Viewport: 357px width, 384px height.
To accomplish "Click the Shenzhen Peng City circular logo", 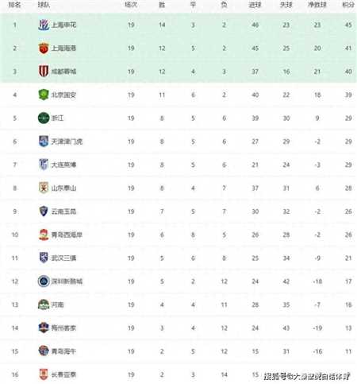I will [x=44, y=281].
